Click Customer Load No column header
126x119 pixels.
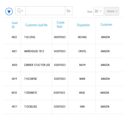(36, 25)
